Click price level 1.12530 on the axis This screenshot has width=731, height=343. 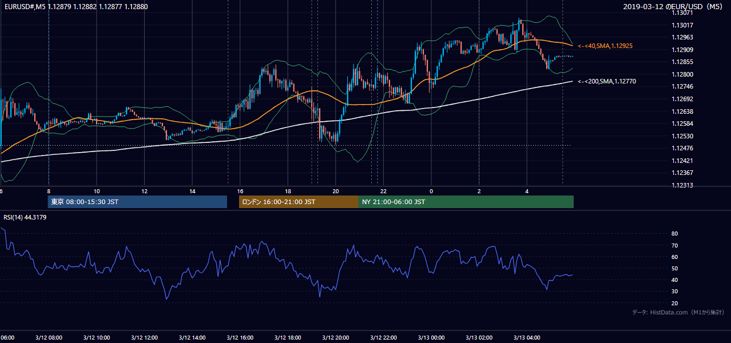682,136
